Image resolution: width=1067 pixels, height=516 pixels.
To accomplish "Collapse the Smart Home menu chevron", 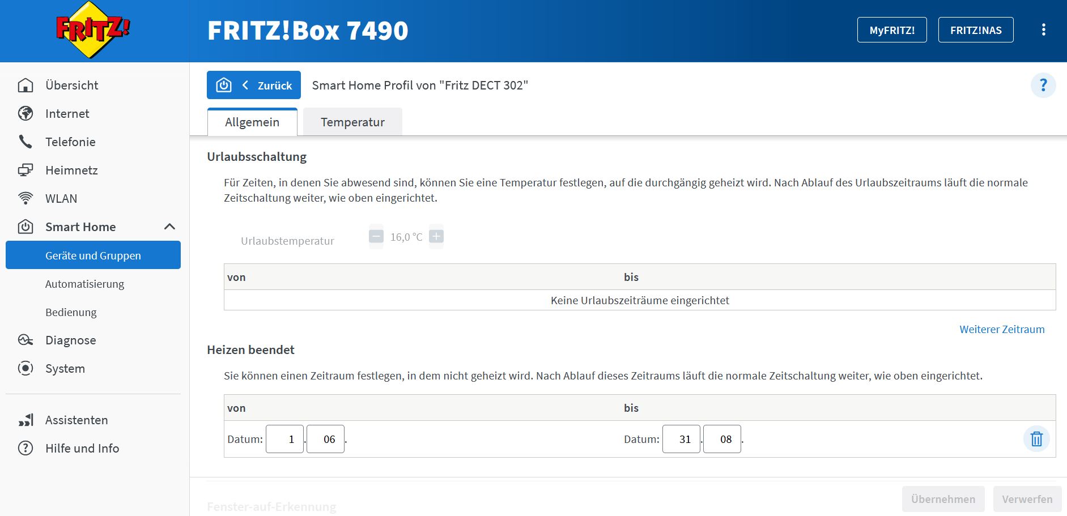I will tap(169, 227).
